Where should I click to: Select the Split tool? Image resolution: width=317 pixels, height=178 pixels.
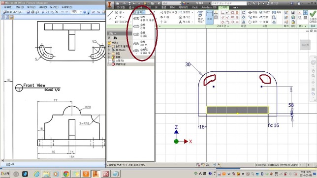pyautogui.click(x=264, y=22)
